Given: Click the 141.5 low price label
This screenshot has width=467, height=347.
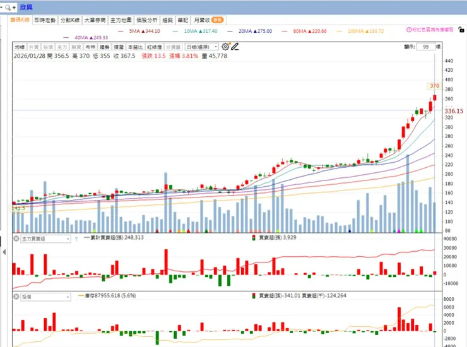Looking at the screenshot, I should click(19, 208).
